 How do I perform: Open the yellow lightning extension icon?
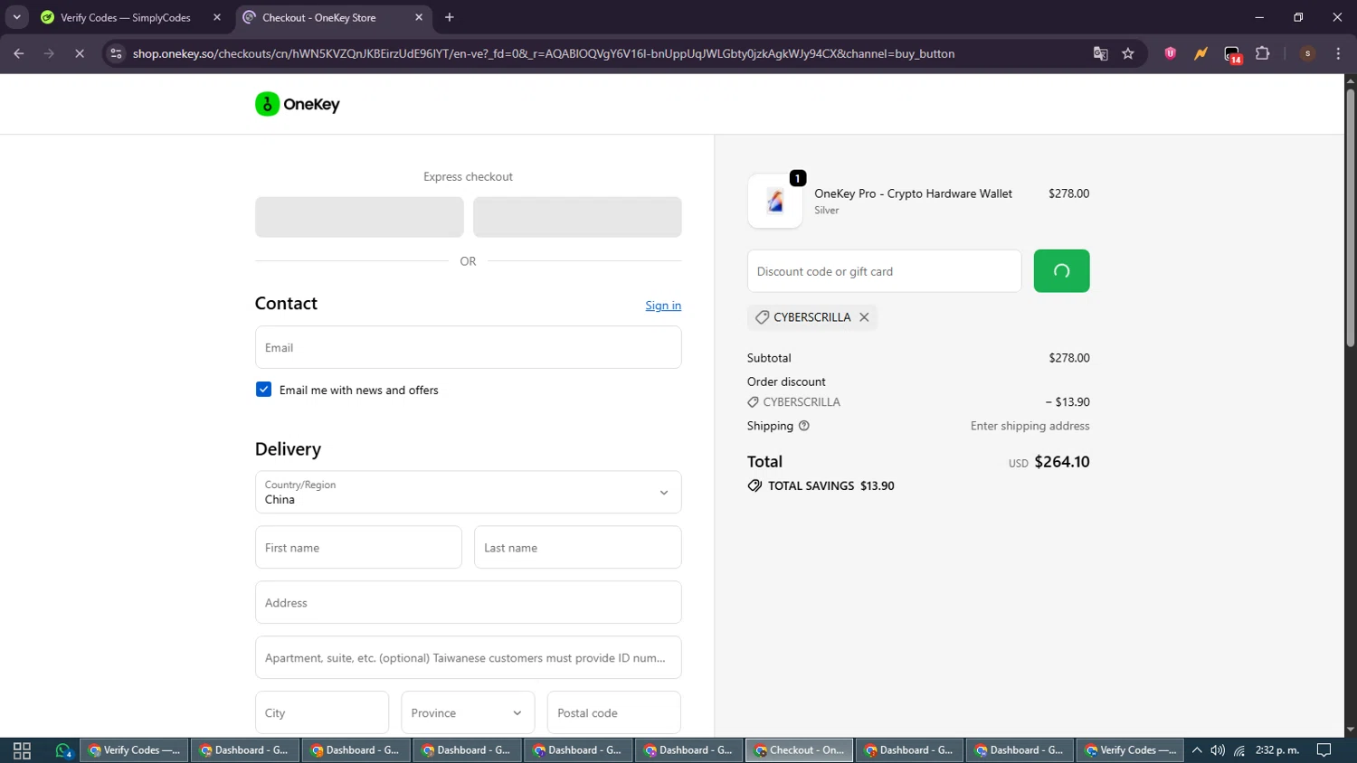1200,53
